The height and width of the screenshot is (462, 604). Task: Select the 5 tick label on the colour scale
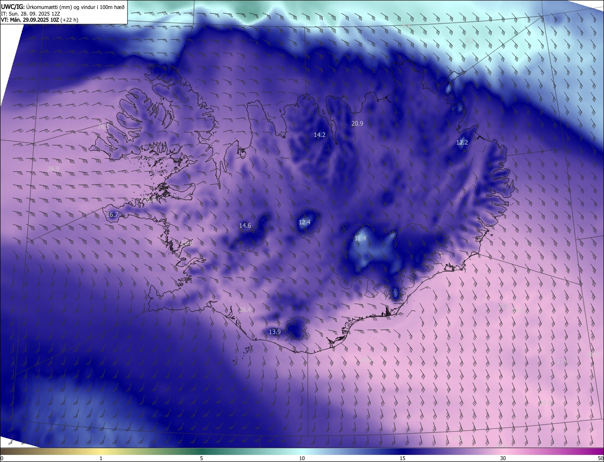click(201, 459)
